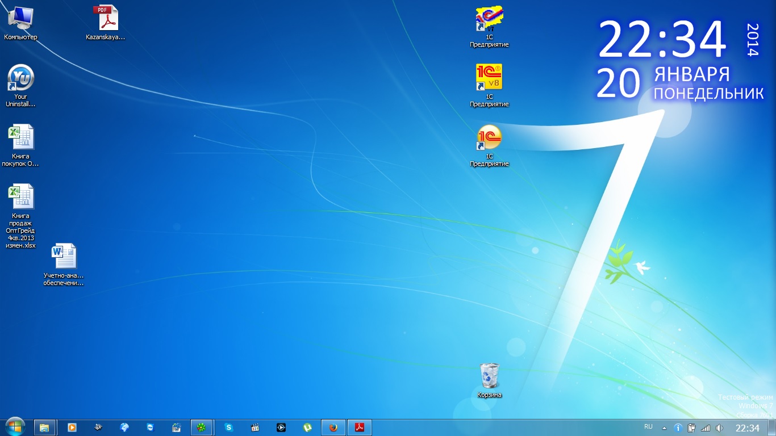Open Windows Explorer from the taskbar

44,427
